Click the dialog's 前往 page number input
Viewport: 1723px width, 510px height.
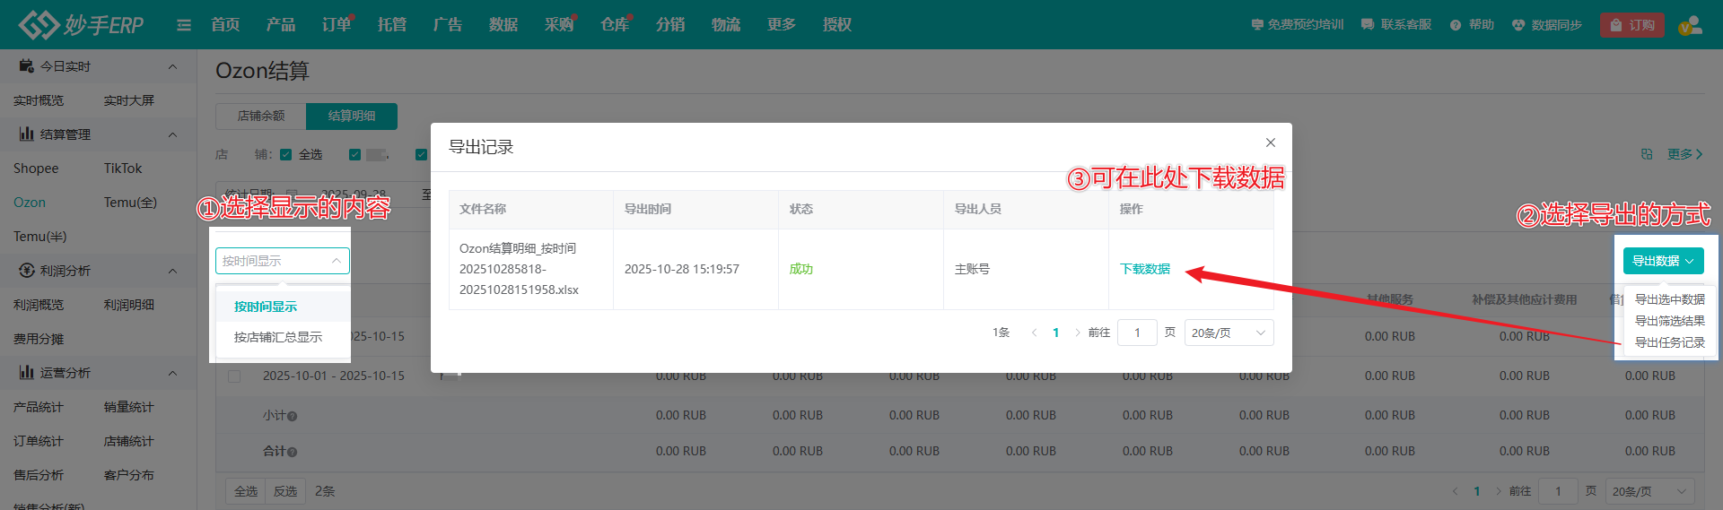point(1137,333)
